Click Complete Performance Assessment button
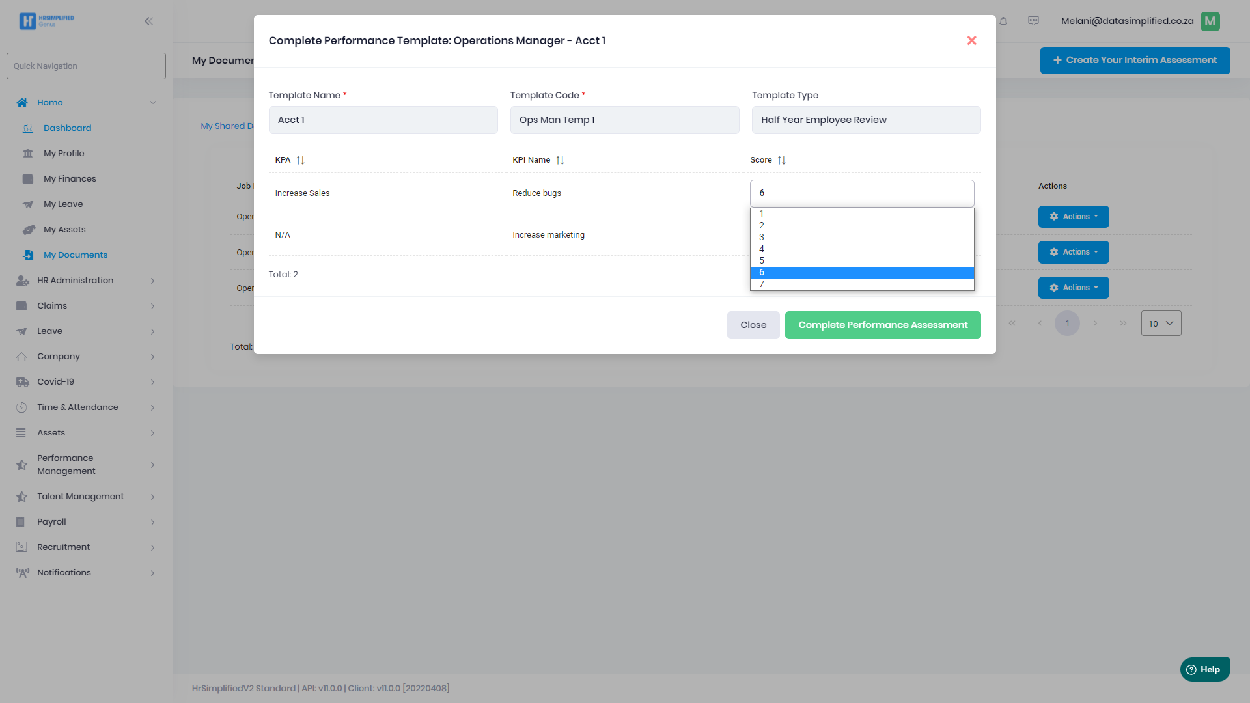 [882, 325]
